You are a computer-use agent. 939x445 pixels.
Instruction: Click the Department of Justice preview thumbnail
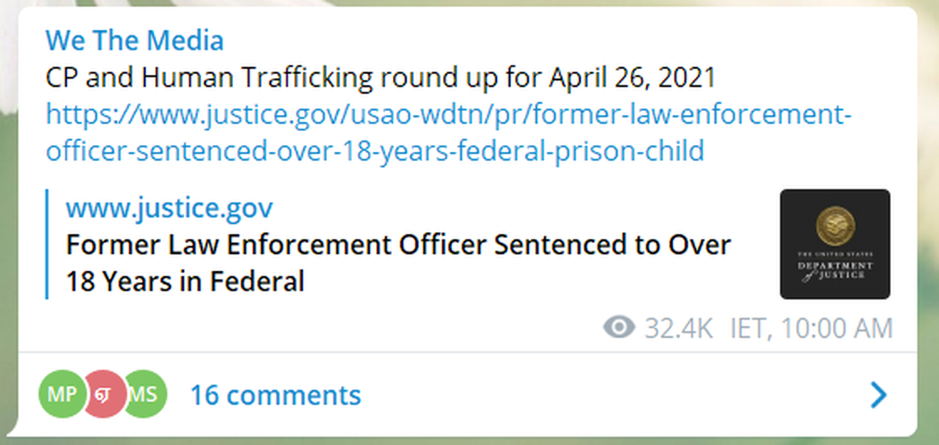pyautogui.click(x=835, y=244)
